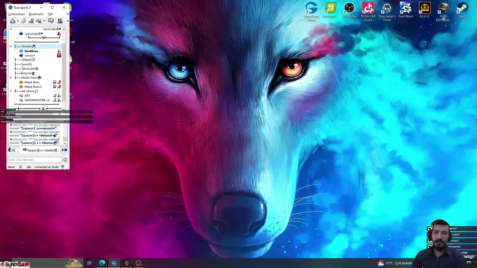
Task: Open the dropdown arrow beside speaker mute
Action: tap(44, 21)
